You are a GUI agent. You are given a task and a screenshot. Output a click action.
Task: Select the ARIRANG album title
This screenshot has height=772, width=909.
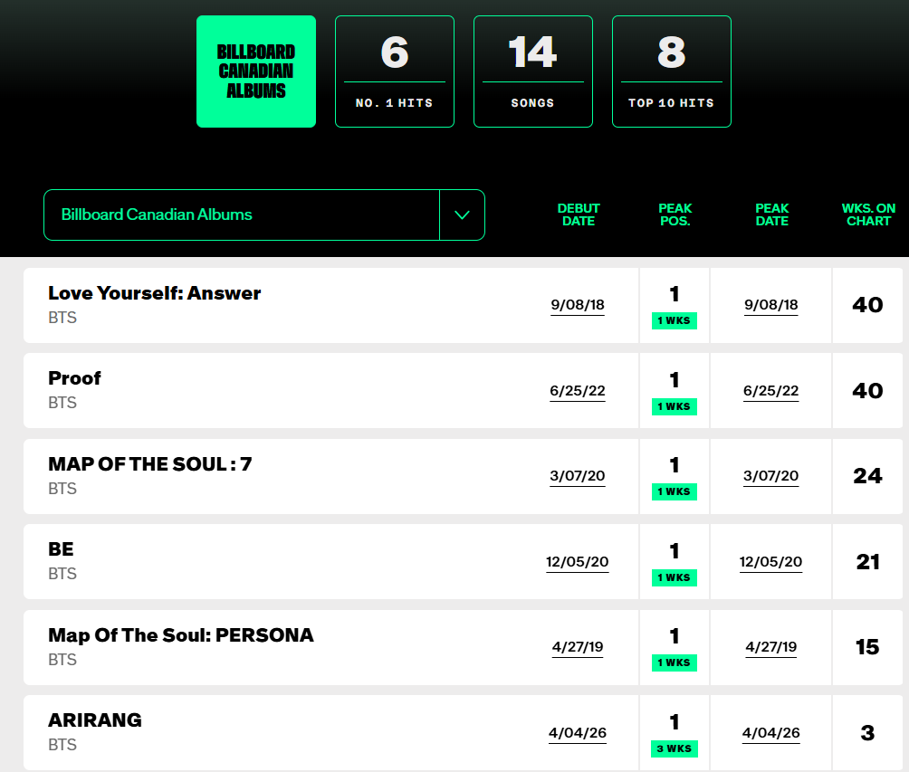(x=95, y=720)
